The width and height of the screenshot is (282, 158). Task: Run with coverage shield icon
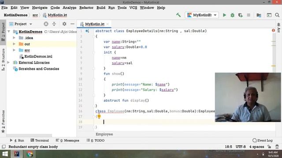tap(241, 15)
